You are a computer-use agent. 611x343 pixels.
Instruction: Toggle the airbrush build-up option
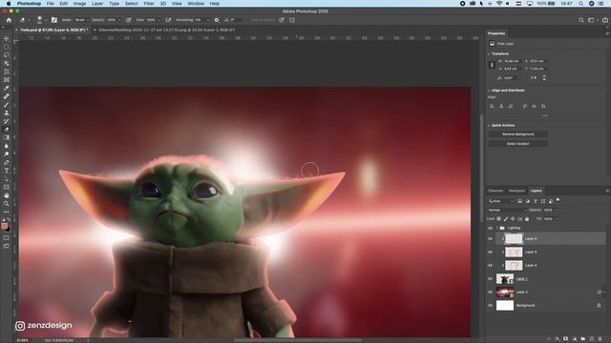[168, 20]
